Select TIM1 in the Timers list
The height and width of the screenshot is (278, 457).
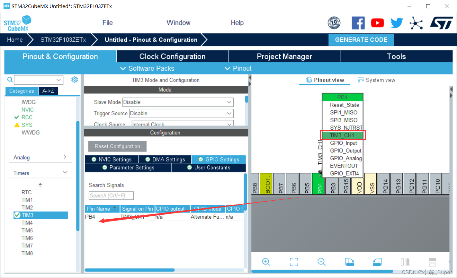27,200
